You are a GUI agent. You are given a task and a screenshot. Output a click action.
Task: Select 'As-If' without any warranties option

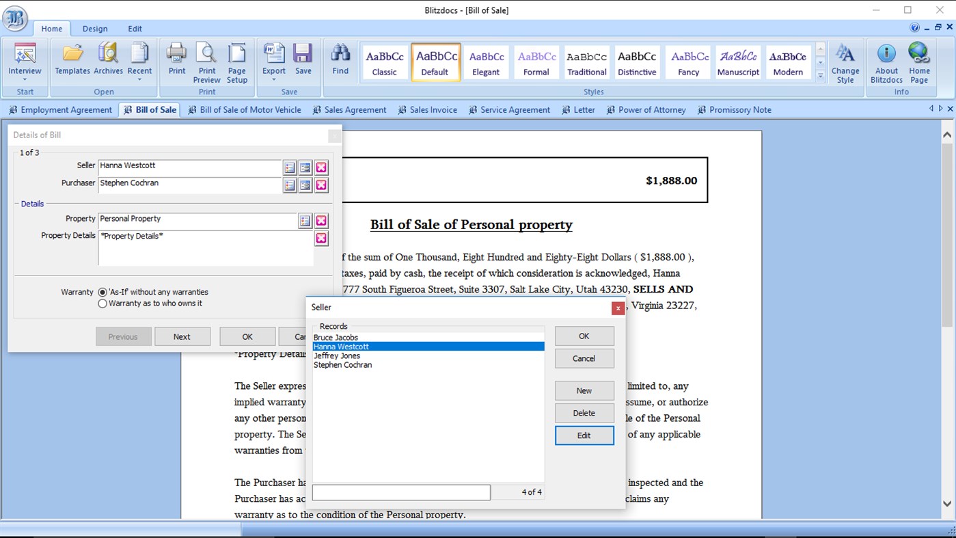click(103, 291)
